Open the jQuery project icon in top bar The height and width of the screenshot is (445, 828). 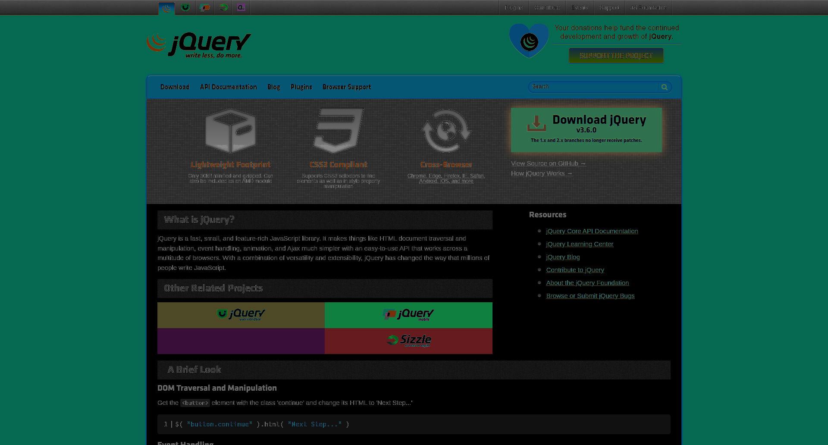coord(166,8)
